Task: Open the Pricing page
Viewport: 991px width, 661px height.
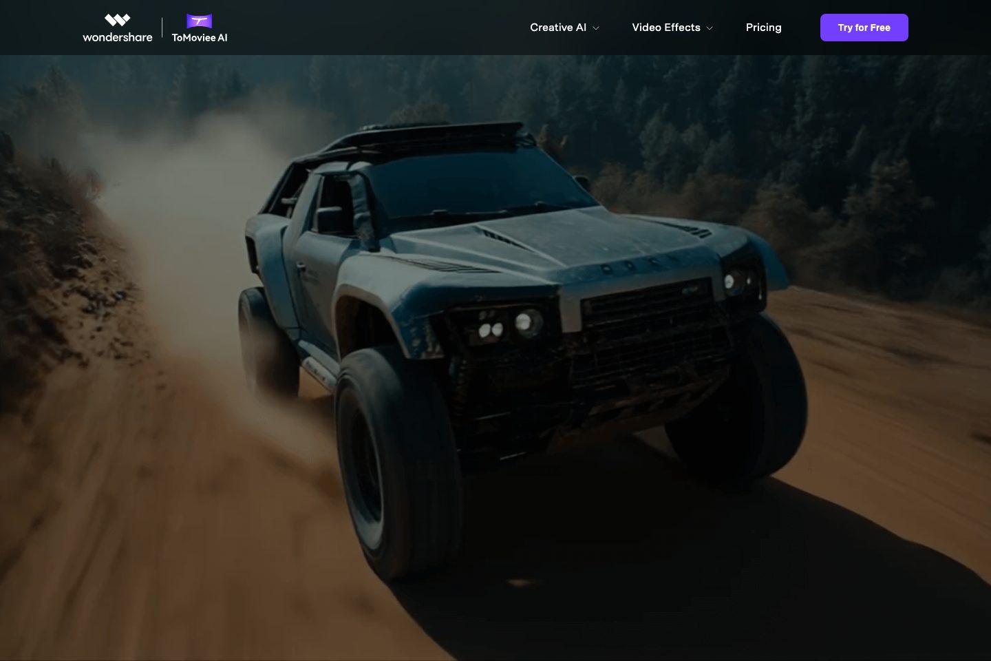Action: tap(763, 28)
